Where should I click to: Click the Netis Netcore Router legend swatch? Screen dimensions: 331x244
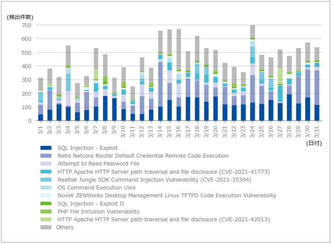click(46, 156)
